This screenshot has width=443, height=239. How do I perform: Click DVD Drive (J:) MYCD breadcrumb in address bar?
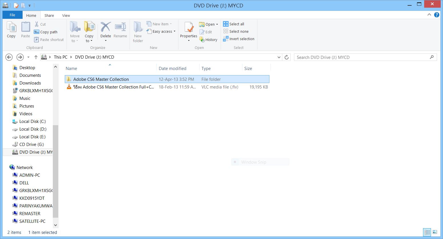tap(94, 57)
